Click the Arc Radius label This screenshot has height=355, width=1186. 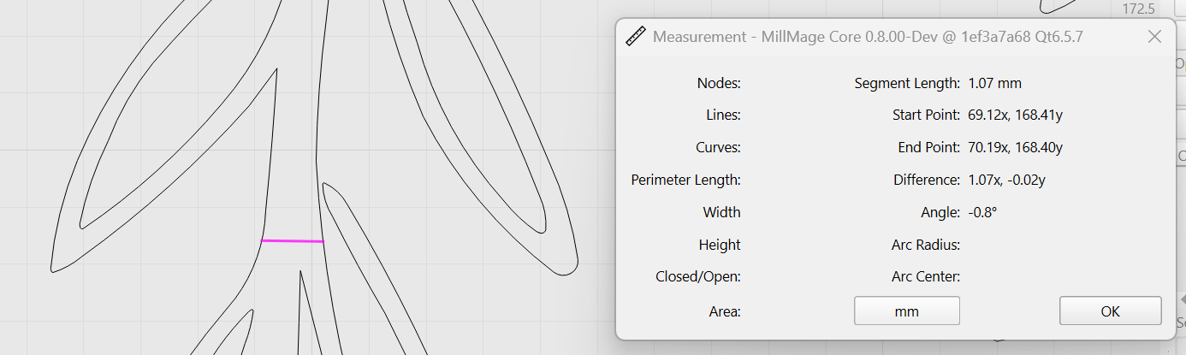tap(925, 246)
